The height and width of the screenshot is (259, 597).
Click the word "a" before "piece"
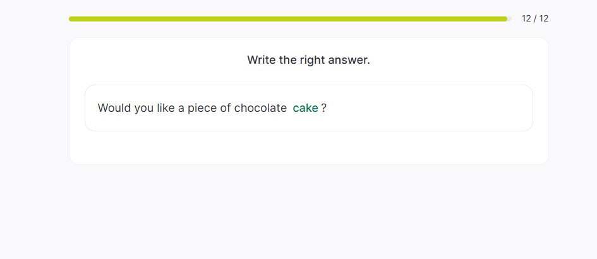(181, 108)
